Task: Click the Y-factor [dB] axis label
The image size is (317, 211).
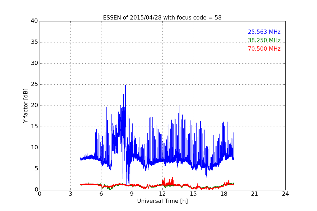Action: point(25,105)
